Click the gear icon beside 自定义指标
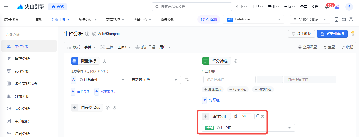The image size is (359, 137). pyautogui.click(x=115, y=108)
